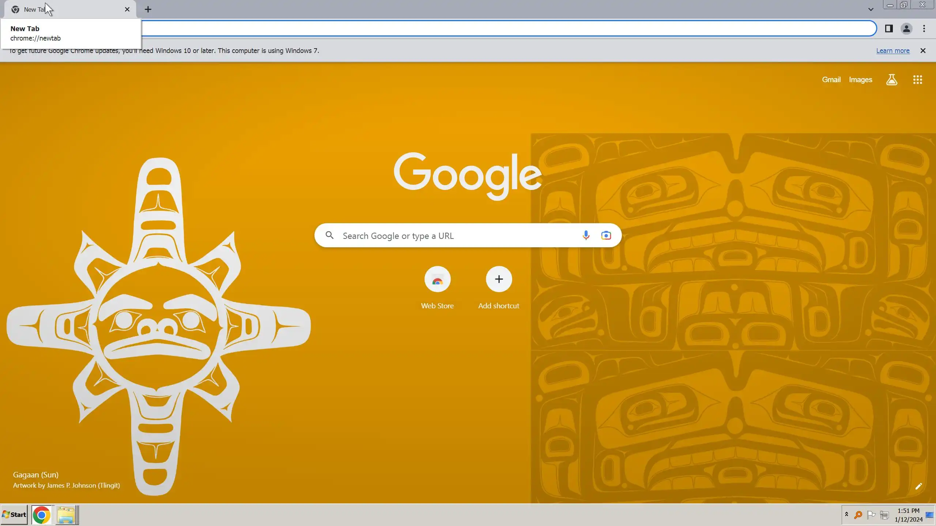
Task: Open the Images link
Action: point(860,80)
